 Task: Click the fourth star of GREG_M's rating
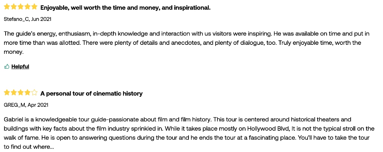[28, 93]
